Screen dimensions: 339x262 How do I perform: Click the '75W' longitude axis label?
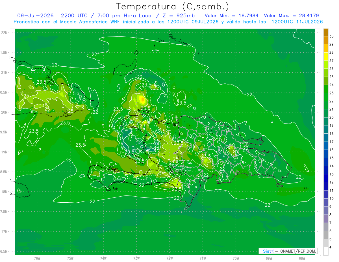pos(70,258)
